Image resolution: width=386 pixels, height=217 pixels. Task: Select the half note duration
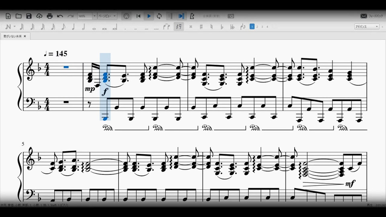[x=84, y=27]
